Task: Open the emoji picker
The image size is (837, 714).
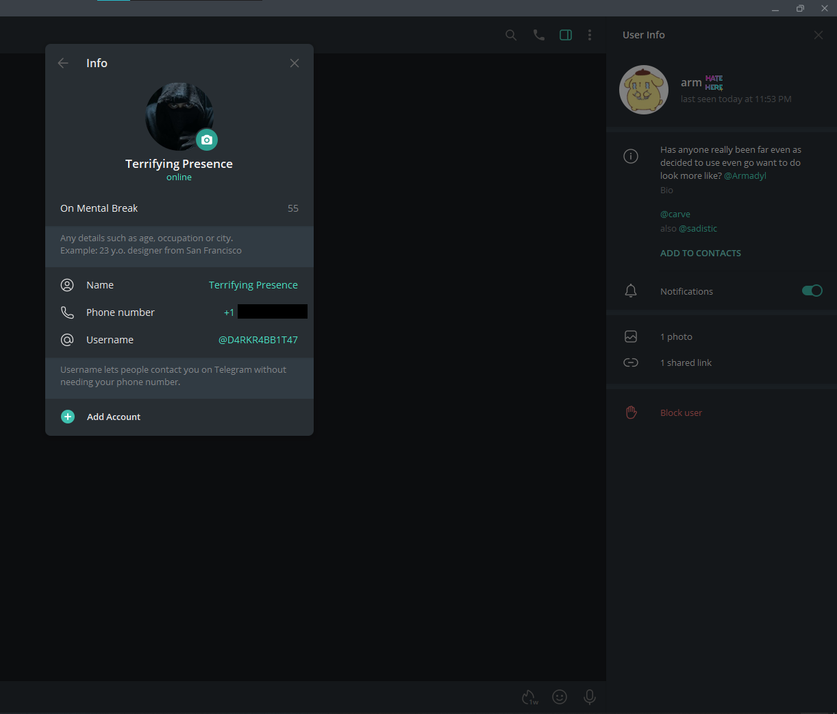Action: click(x=560, y=697)
